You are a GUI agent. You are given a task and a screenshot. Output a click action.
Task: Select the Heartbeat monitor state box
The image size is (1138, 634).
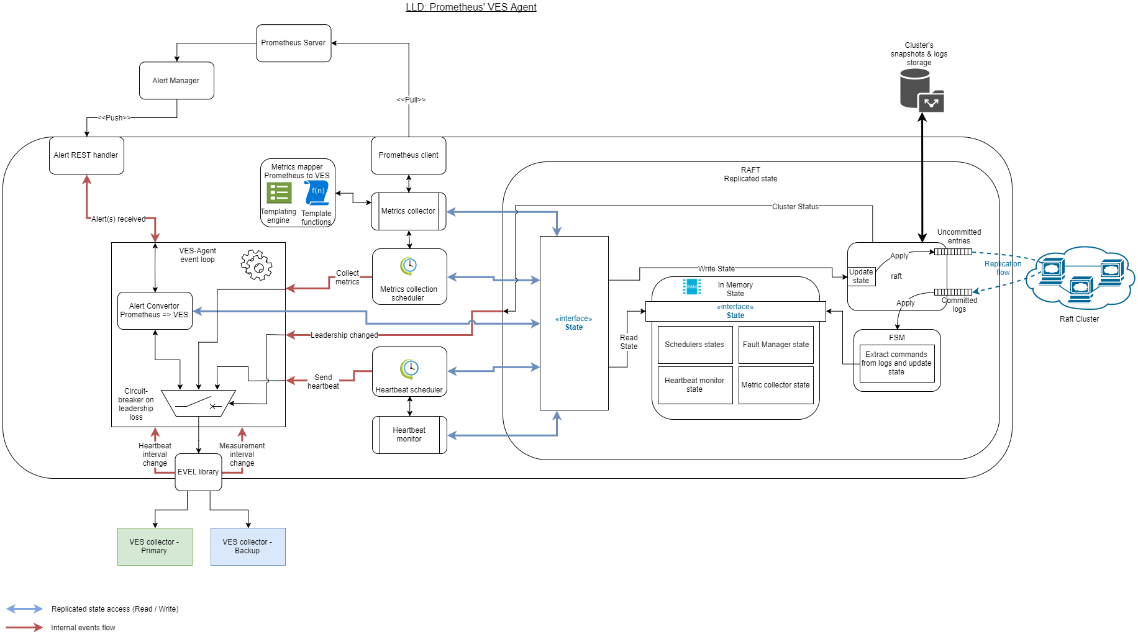pyautogui.click(x=695, y=385)
